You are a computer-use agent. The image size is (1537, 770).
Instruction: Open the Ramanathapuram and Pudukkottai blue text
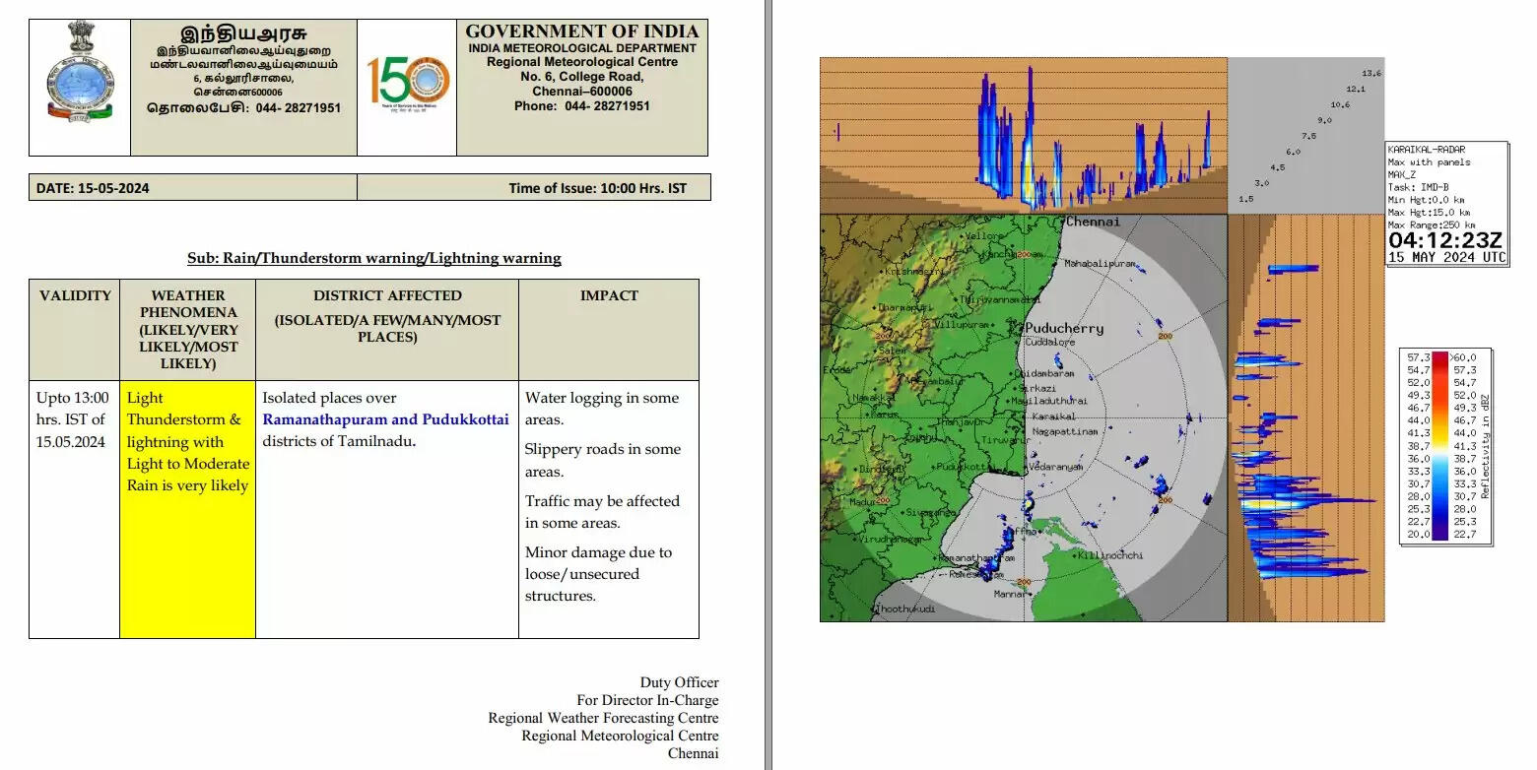point(385,419)
